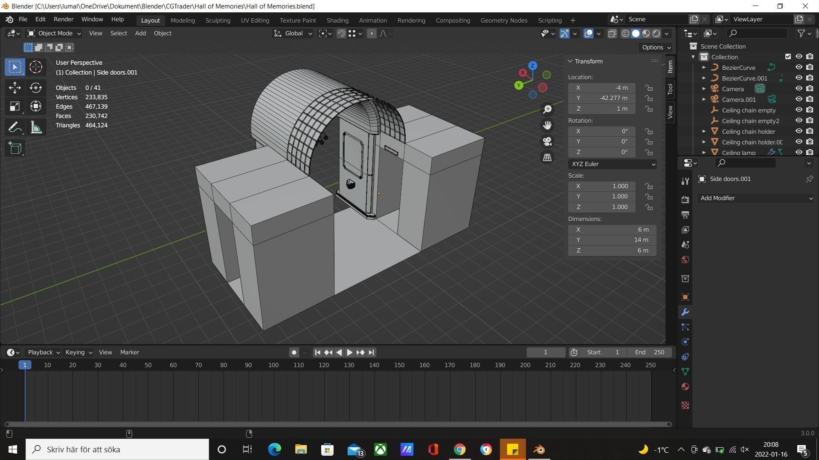Click Dimensions Y value field

pyautogui.click(x=612, y=240)
